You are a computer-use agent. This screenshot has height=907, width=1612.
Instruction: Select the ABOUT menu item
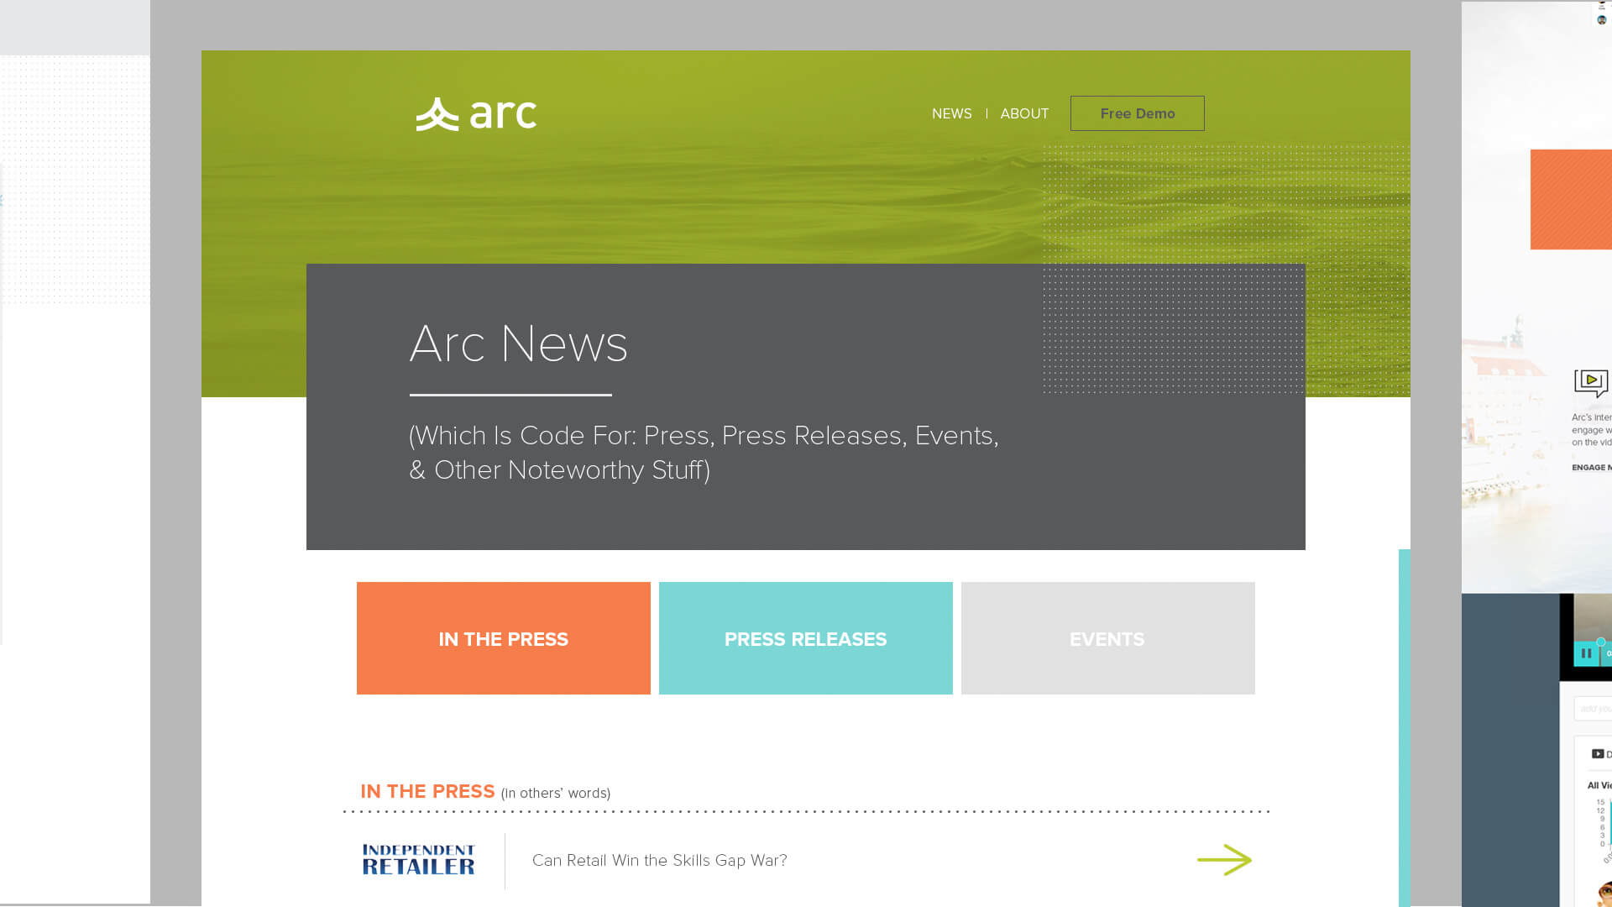pos(1024,113)
